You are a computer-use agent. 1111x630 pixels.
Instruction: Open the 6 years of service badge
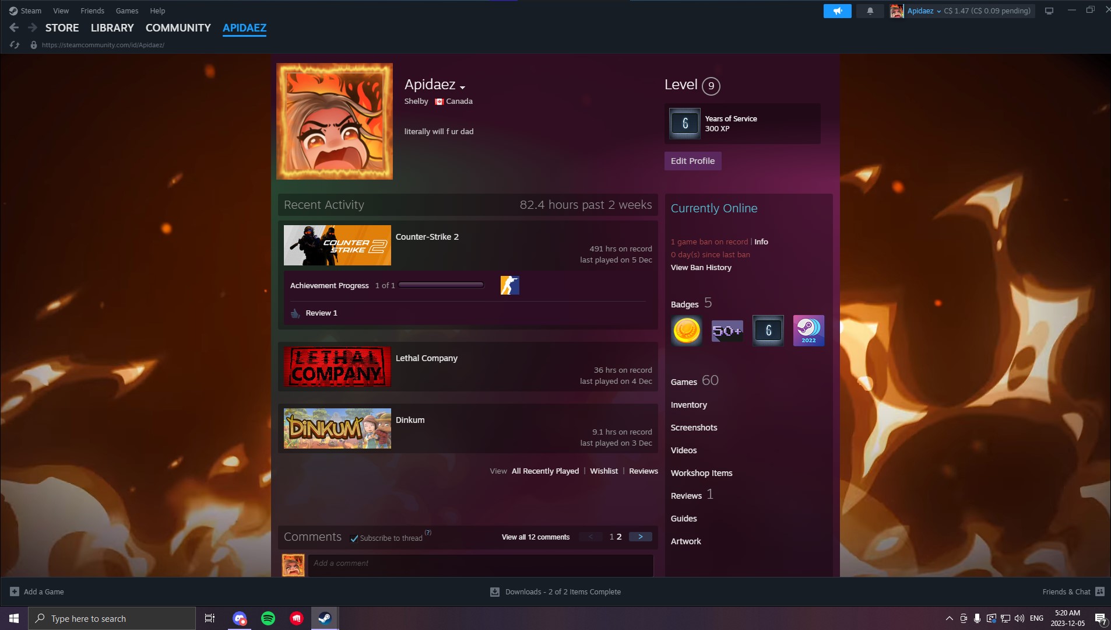coord(768,331)
